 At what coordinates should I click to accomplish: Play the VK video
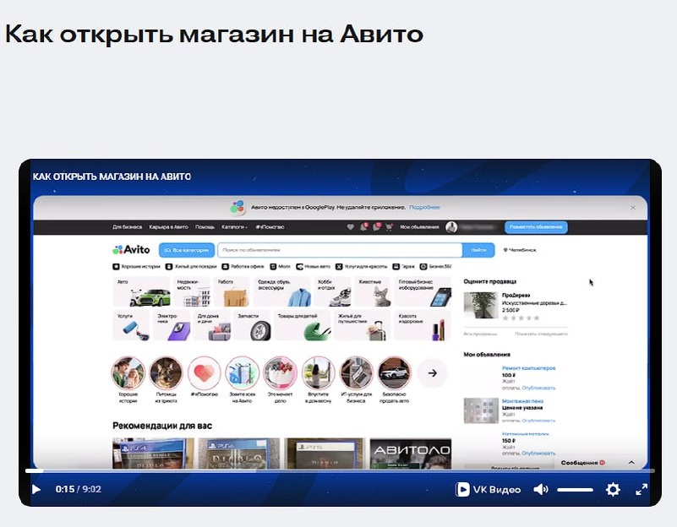click(x=36, y=489)
